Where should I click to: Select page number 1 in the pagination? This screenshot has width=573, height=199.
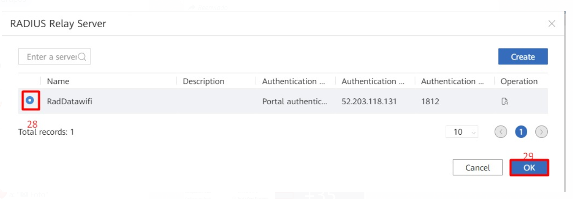tap(521, 132)
